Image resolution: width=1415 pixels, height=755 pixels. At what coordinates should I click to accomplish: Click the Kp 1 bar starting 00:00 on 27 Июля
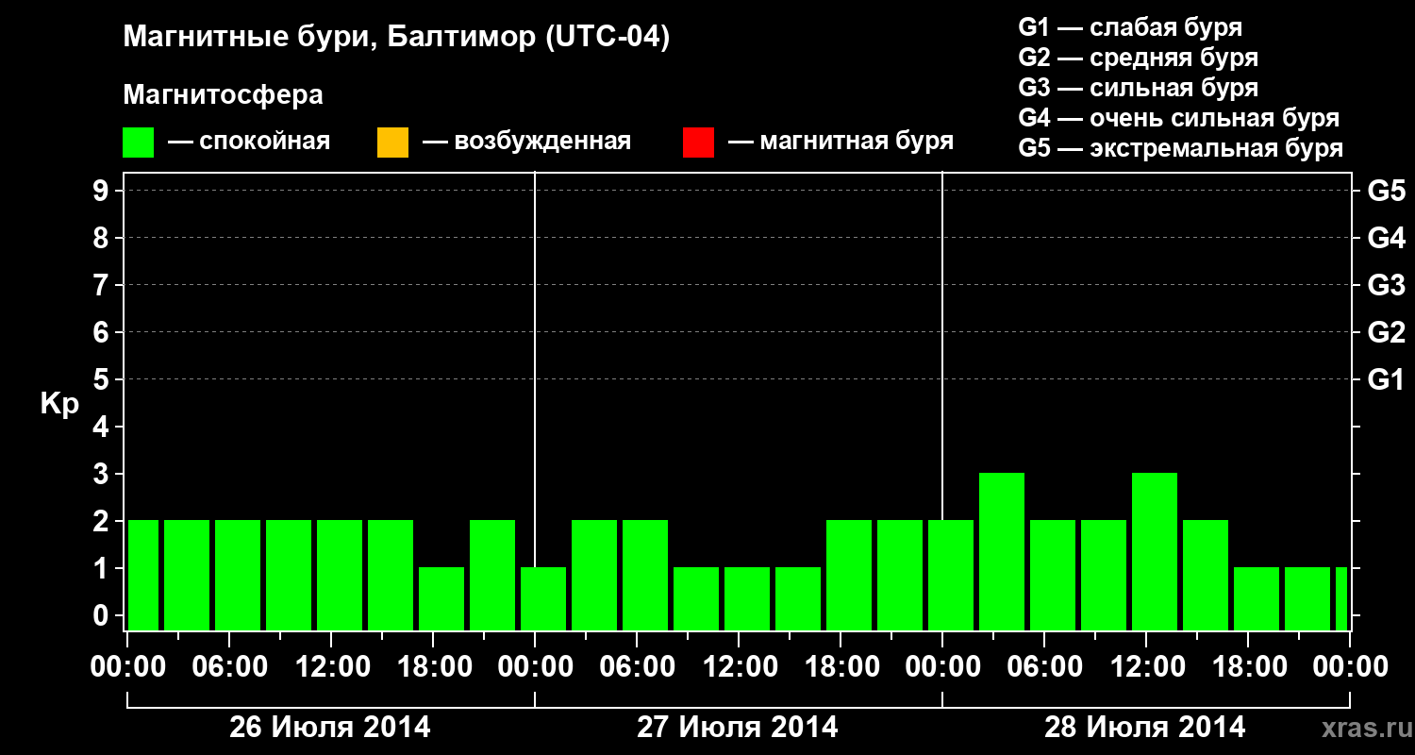tap(543, 599)
